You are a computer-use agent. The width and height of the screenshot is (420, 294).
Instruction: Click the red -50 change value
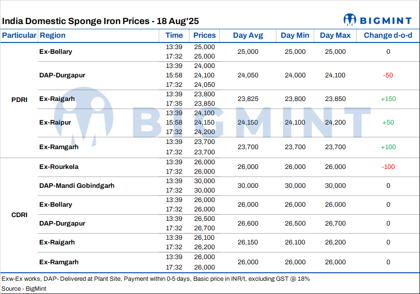point(388,75)
